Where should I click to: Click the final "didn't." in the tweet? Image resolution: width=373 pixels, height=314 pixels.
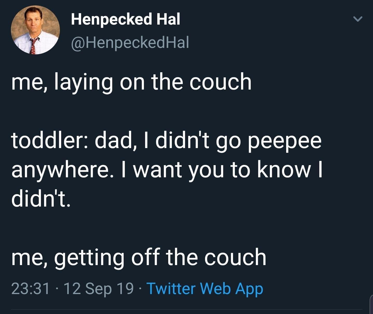[x=41, y=199]
